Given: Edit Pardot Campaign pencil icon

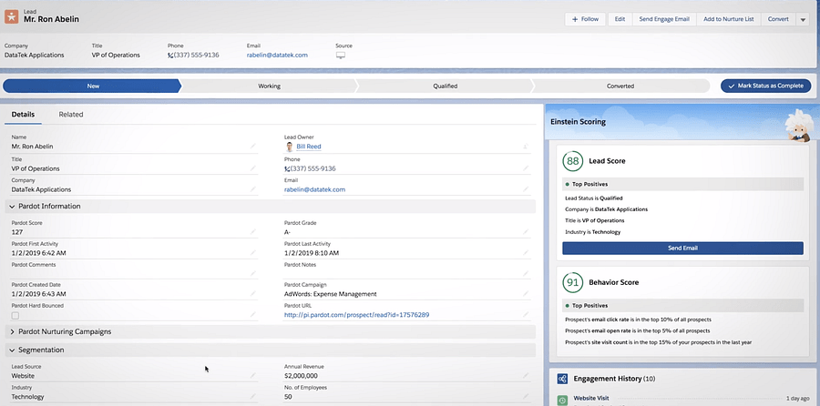Looking at the screenshot, I should click(x=526, y=294).
